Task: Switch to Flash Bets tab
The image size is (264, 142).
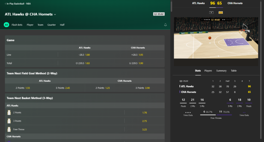Action: [17, 25]
